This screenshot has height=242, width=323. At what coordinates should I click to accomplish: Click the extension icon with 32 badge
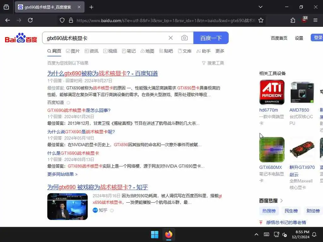point(304,20)
